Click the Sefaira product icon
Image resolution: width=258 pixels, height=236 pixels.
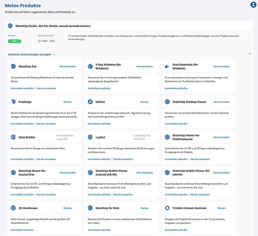click(x=90, y=102)
